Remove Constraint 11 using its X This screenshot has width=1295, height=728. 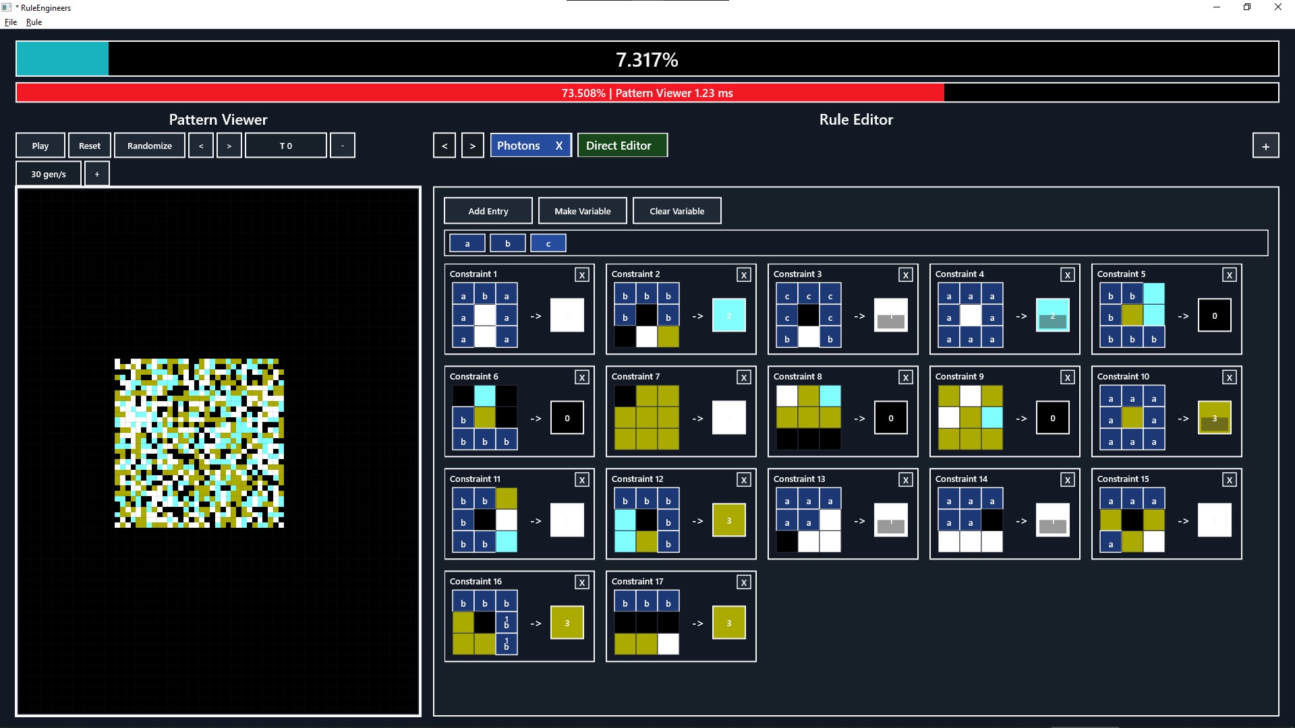[581, 479]
